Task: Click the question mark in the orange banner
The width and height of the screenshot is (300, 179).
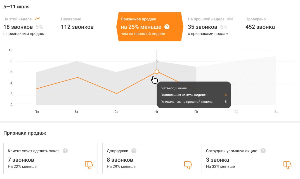Action: (167, 27)
